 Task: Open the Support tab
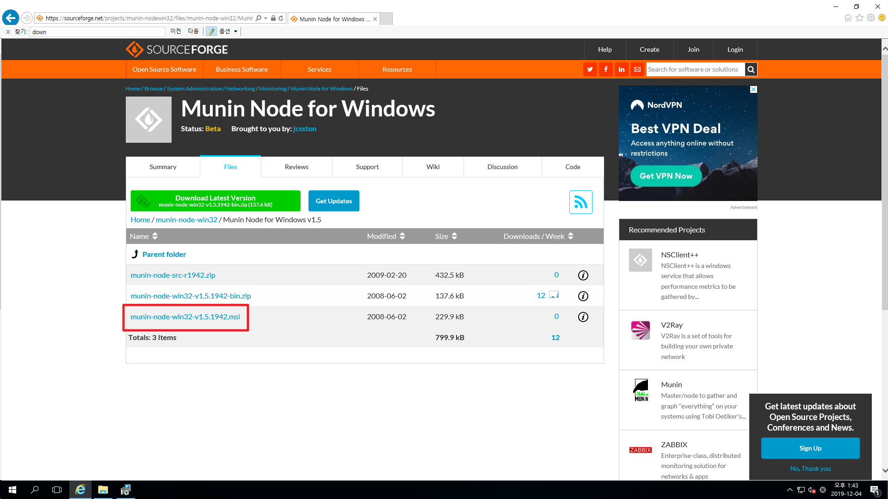tap(367, 167)
